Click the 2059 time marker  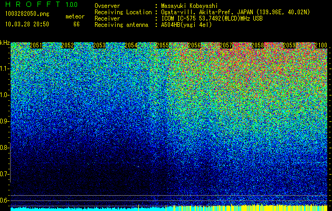[x=289, y=45]
